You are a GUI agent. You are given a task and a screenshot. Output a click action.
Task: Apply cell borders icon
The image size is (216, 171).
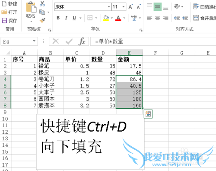(90, 18)
